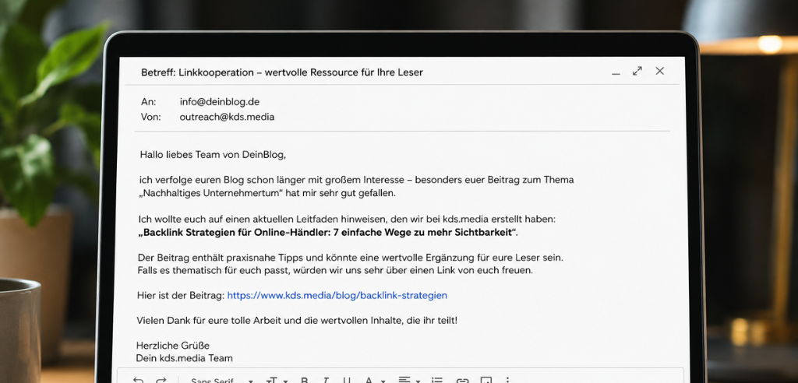Screen dimensions: 798x383
Task: Open more formatting options menu
Action: point(507,381)
